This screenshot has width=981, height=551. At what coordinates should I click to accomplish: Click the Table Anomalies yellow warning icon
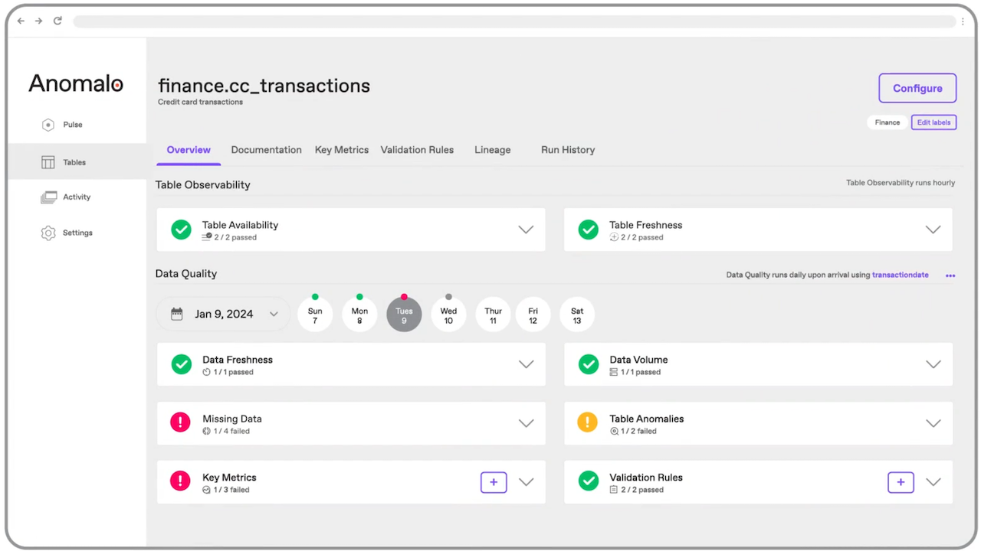[x=588, y=422]
